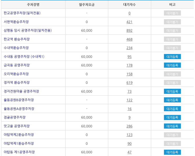Open waiting count 90 link
Image resolution: width=195 pixels, height=156 pixels.
pyautogui.click(x=129, y=144)
